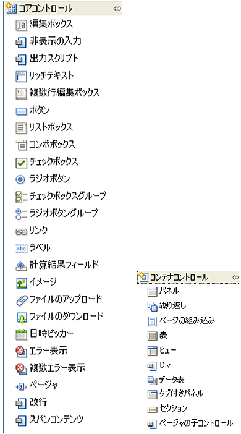This screenshot has width=241, height=434.
Task: Pick the スパンコンテンツ icon
Action: [21, 420]
